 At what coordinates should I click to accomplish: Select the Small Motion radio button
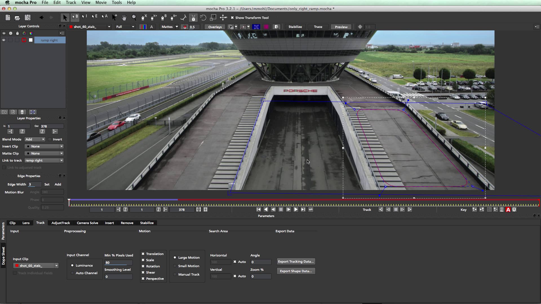coord(175,266)
